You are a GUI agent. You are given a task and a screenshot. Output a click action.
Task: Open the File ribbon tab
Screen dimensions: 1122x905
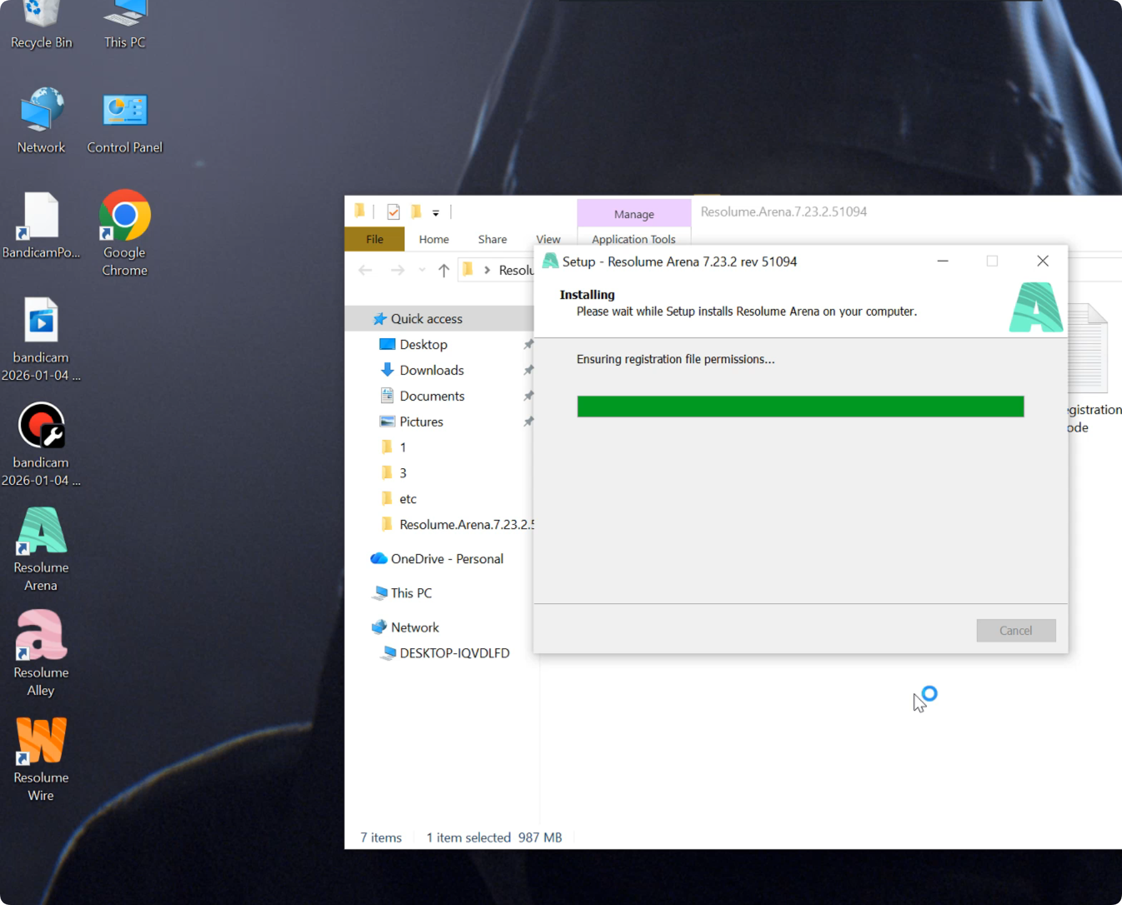pos(374,239)
